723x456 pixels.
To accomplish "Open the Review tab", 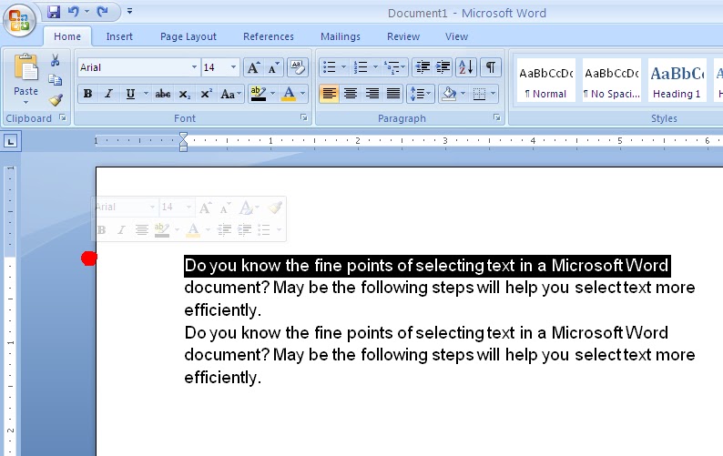I will coord(403,36).
